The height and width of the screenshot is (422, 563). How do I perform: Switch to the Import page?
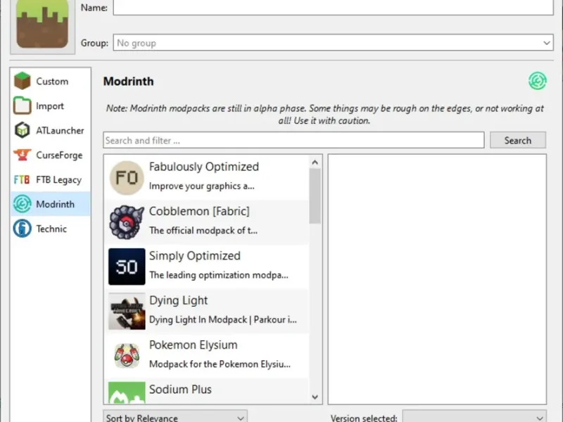coord(50,106)
